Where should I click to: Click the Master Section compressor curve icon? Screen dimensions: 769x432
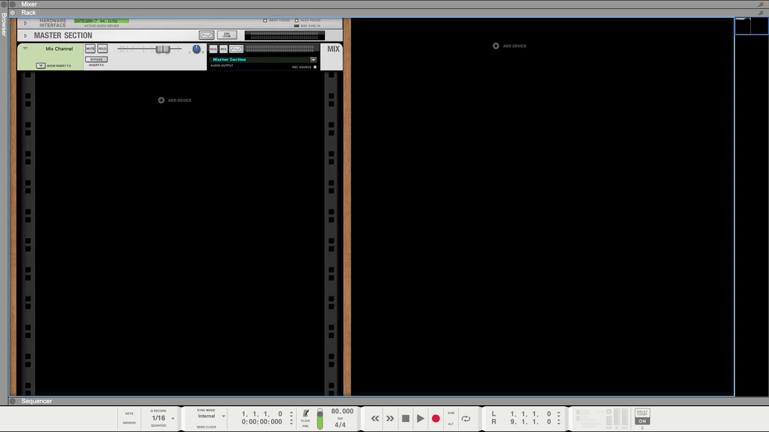coord(206,35)
